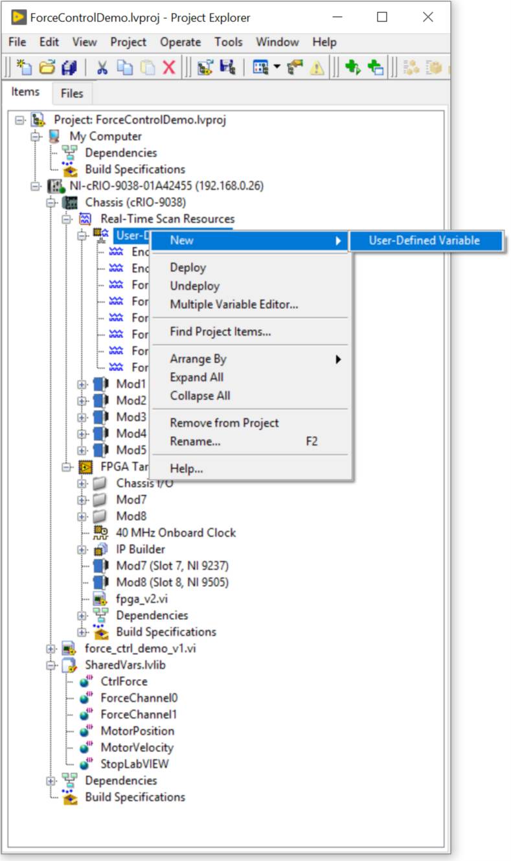The width and height of the screenshot is (511, 861).
Task: Click the Open Project folder icon
Action: tap(47, 67)
